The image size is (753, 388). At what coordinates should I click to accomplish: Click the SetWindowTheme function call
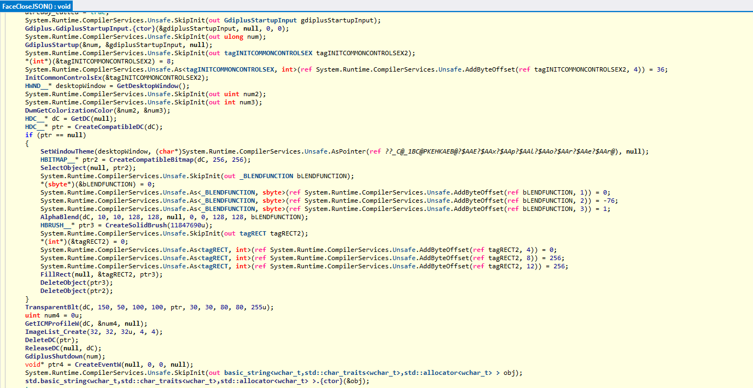[68, 151]
